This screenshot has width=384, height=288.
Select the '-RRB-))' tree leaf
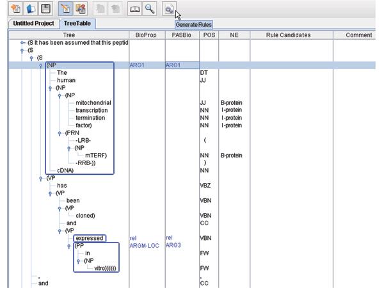[86, 163]
